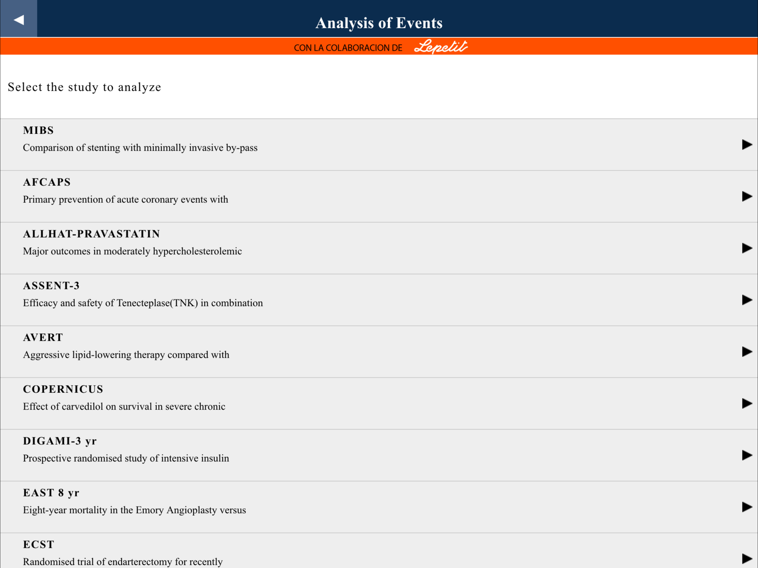Click the 'Analysis of Events' header title
Viewport: 758px width, 568px height.
379,23
